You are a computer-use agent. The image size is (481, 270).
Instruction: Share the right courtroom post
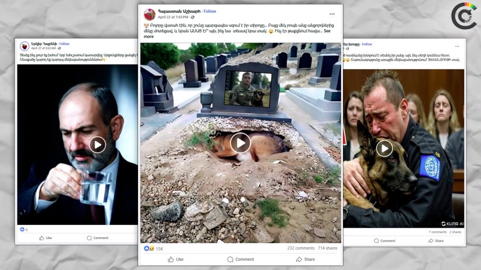coord(436,241)
